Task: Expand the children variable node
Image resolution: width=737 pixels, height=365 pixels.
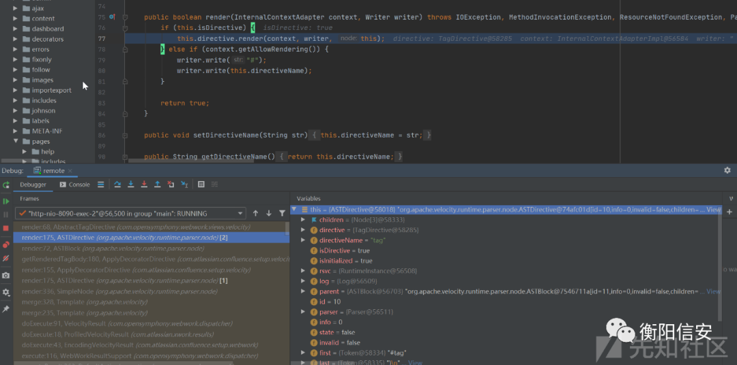Action: 303,219
